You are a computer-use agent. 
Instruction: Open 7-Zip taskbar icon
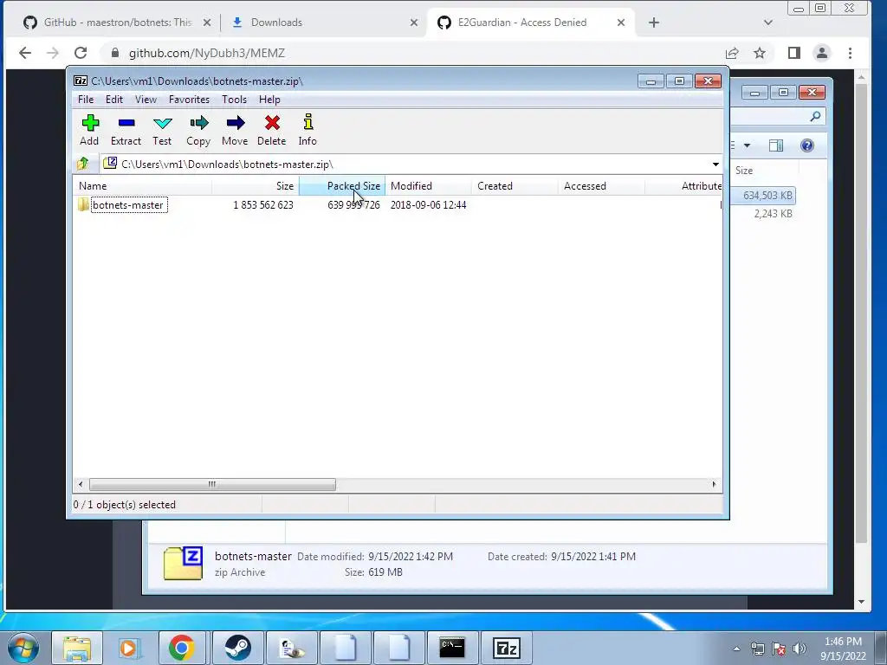coord(506,648)
